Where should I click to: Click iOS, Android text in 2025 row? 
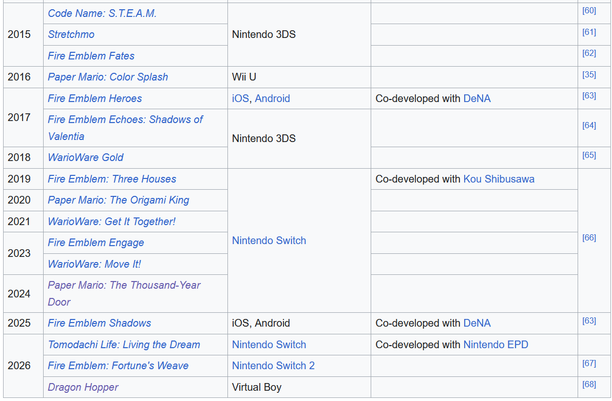[261, 323]
